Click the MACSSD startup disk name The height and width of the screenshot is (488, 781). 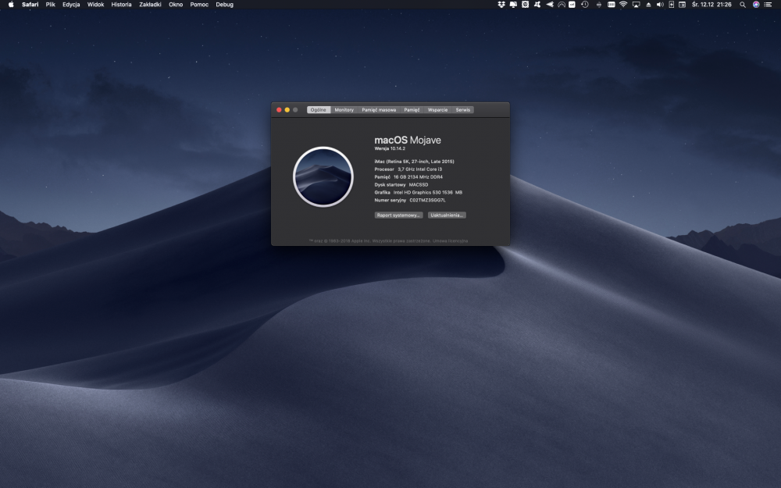[x=419, y=185]
